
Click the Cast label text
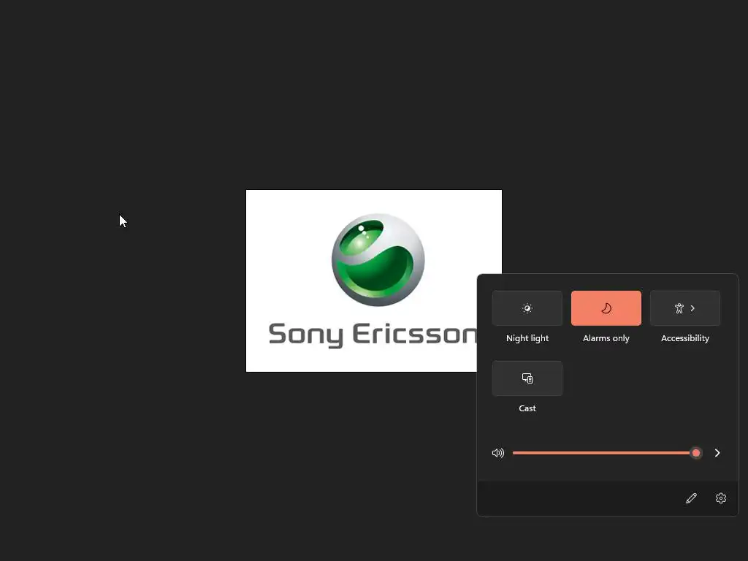[x=527, y=408]
